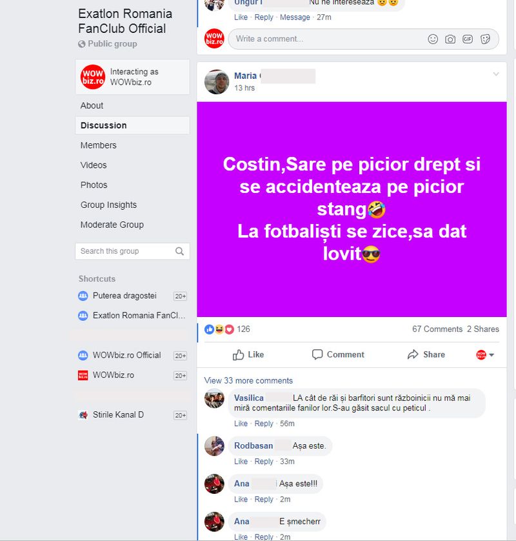The image size is (516, 541).
Task: Open the emoji picker in comment box
Action: tap(433, 39)
